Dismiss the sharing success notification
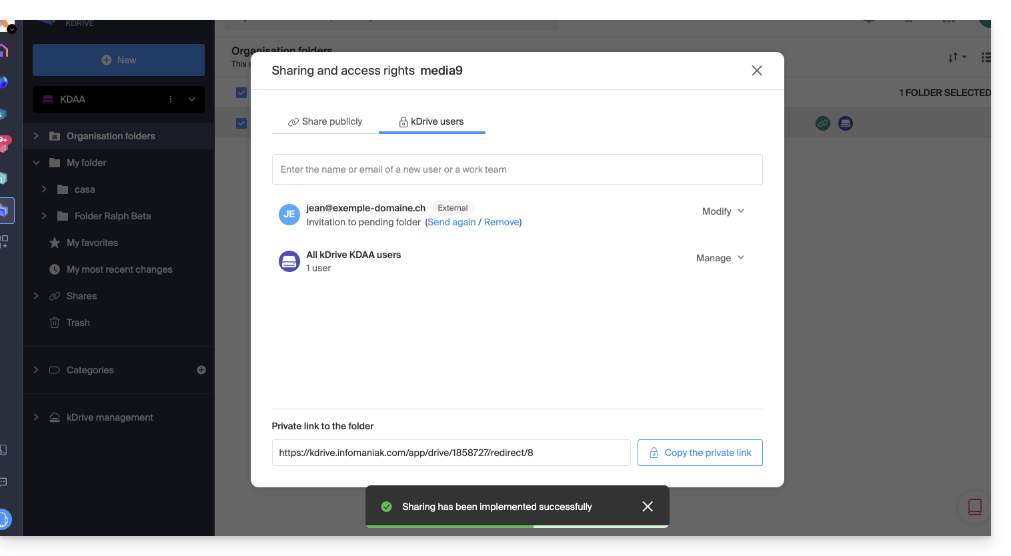 point(647,507)
